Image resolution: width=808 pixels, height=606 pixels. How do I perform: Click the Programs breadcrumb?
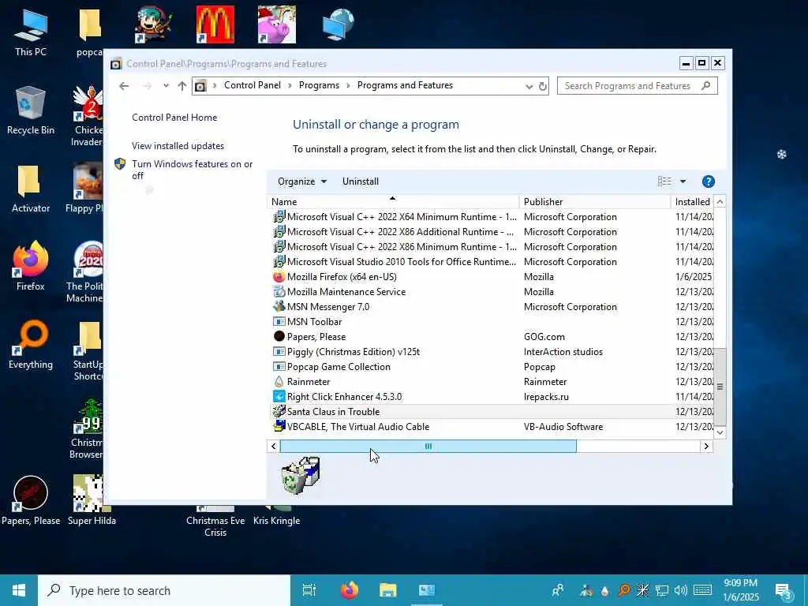(319, 85)
